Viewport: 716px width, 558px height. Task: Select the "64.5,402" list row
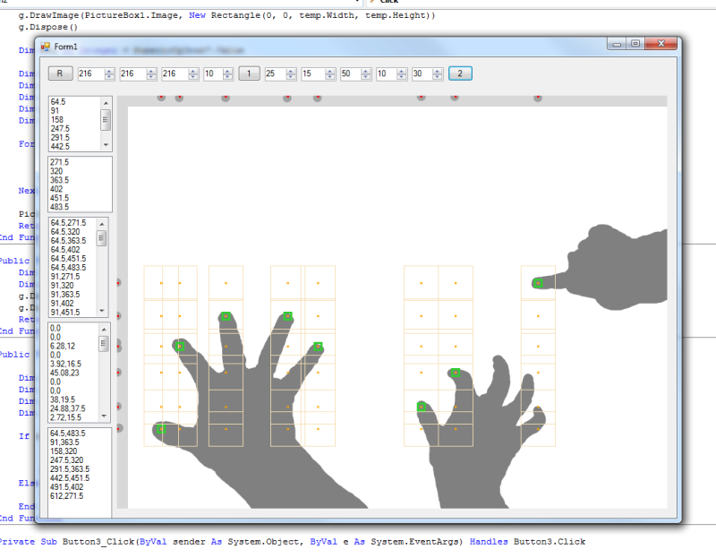pos(65,250)
